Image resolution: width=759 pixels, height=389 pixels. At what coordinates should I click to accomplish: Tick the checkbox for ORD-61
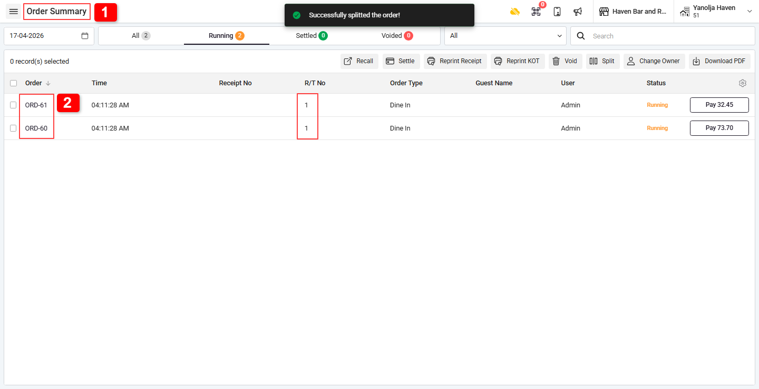(x=13, y=105)
